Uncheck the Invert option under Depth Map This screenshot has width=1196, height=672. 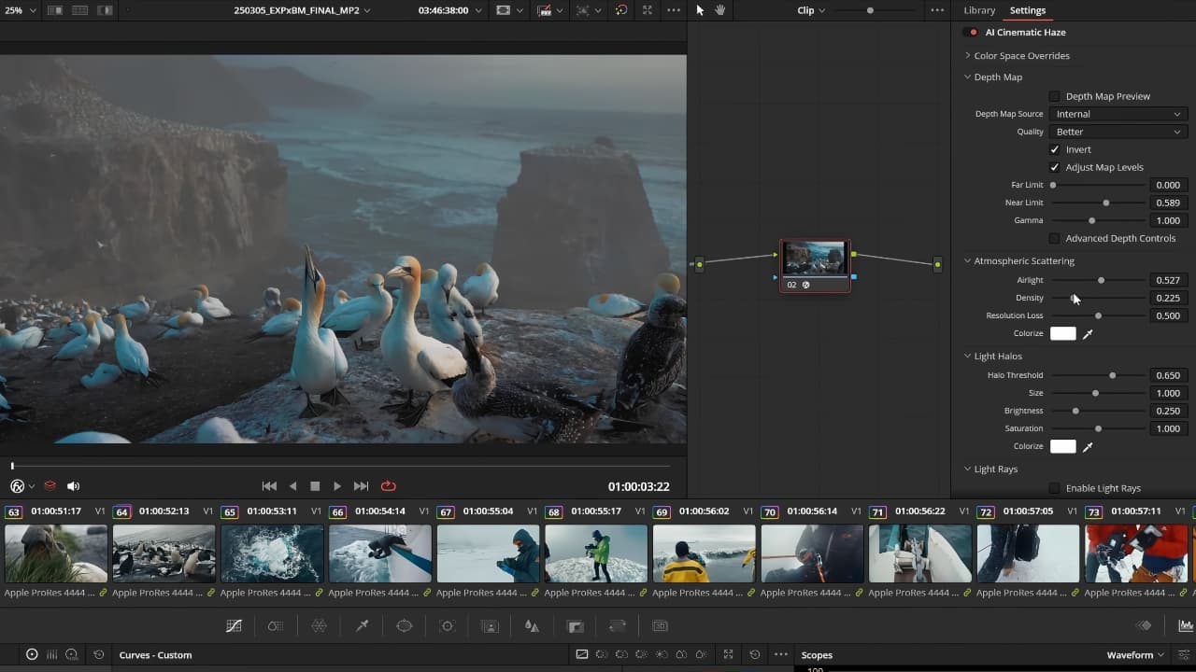[x=1054, y=149]
